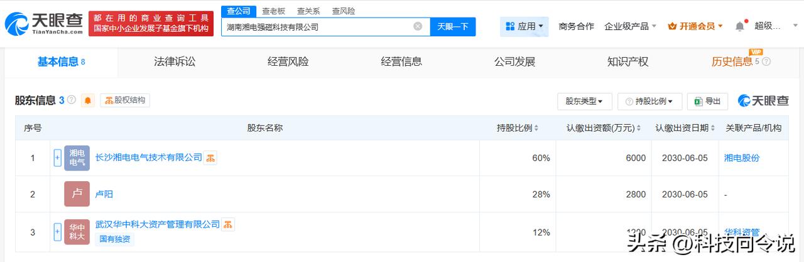Screen dimensions: 804x262
Task: Click the 导出 export button
Action: (x=708, y=101)
